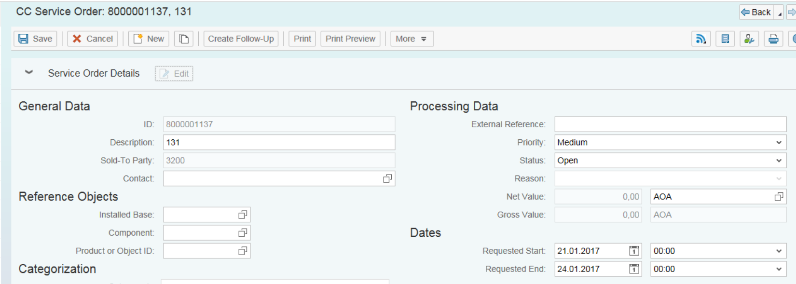Click the ID field value 8000001137
Image resolution: width=796 pixels, height=284 pixels.
tap(279, 124)
